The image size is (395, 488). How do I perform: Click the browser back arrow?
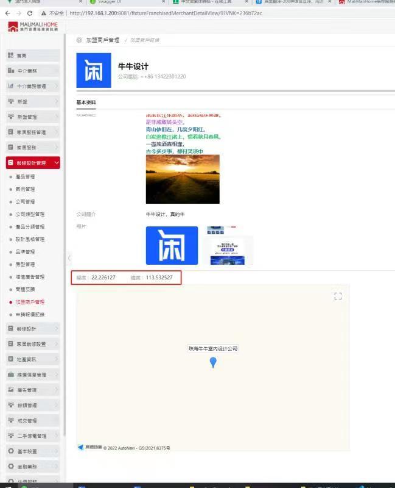(8, 13)
